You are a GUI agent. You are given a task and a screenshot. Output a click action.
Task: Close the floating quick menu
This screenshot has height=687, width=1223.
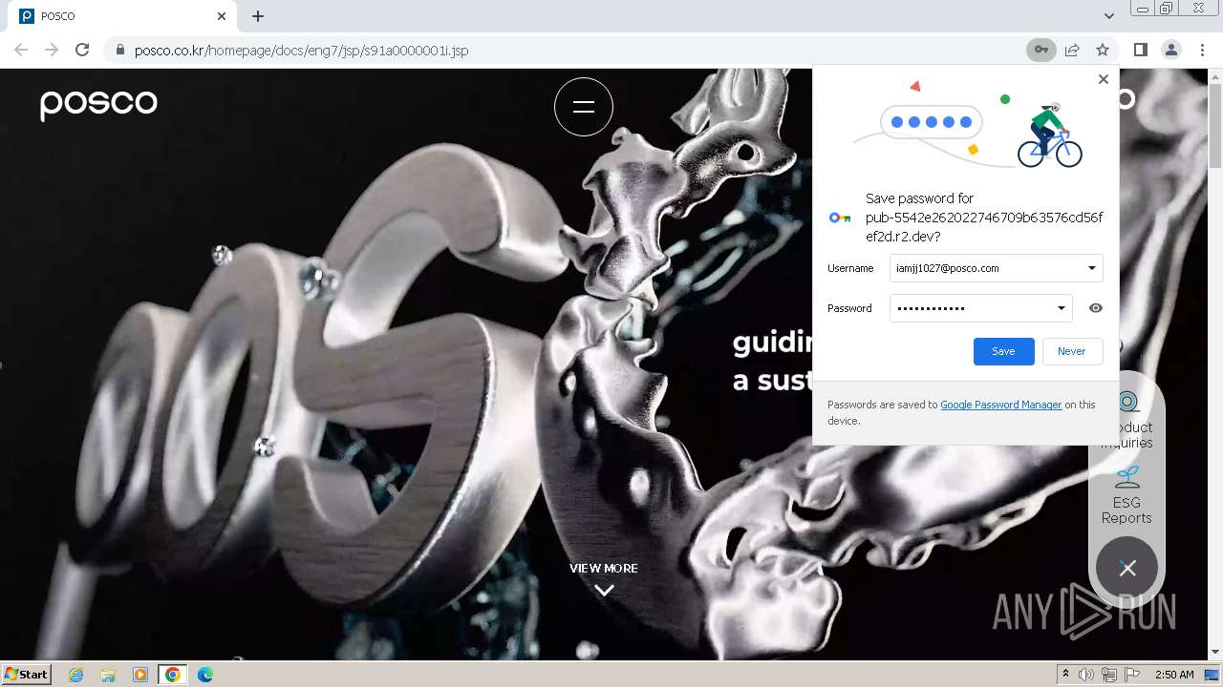[x=1127, y=568]
